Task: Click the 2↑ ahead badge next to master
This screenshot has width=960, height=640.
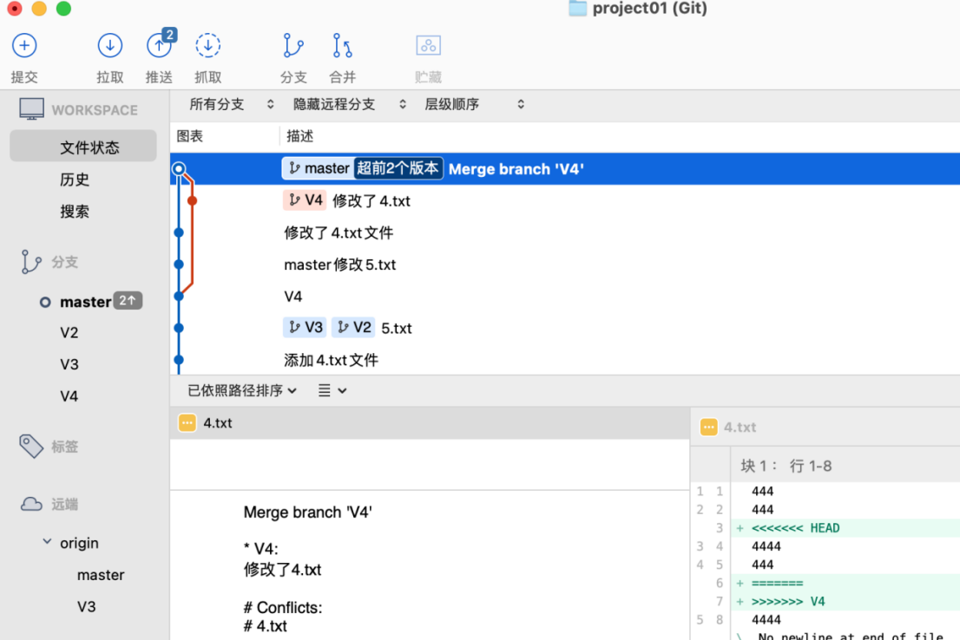Action: [128, 300]
